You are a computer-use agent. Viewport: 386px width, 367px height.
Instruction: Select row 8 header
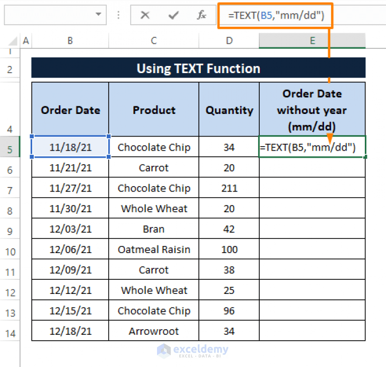(10, 208)
